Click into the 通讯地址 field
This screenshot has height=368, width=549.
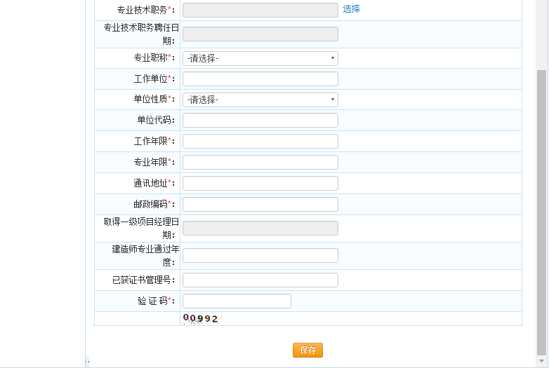pos(260,184)
